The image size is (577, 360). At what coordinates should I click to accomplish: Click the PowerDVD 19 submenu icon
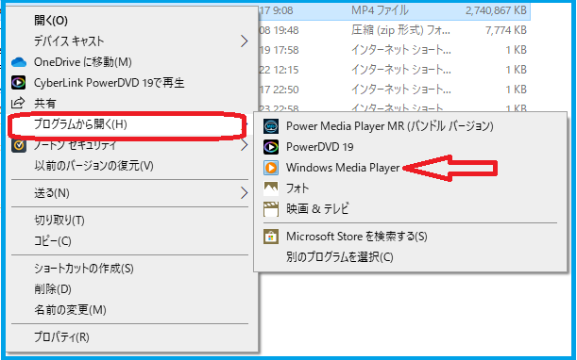(x=271, y=147)
